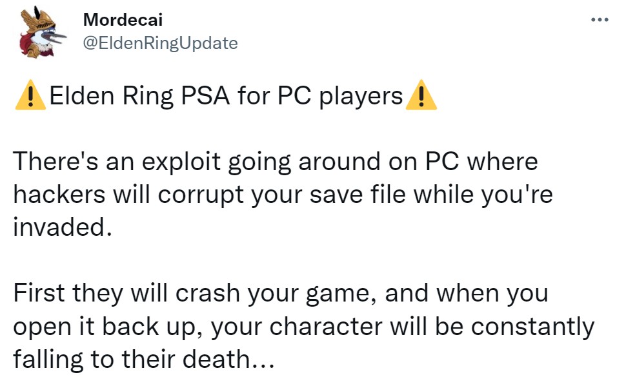Open the Mordecai display name link

(123, 19)
